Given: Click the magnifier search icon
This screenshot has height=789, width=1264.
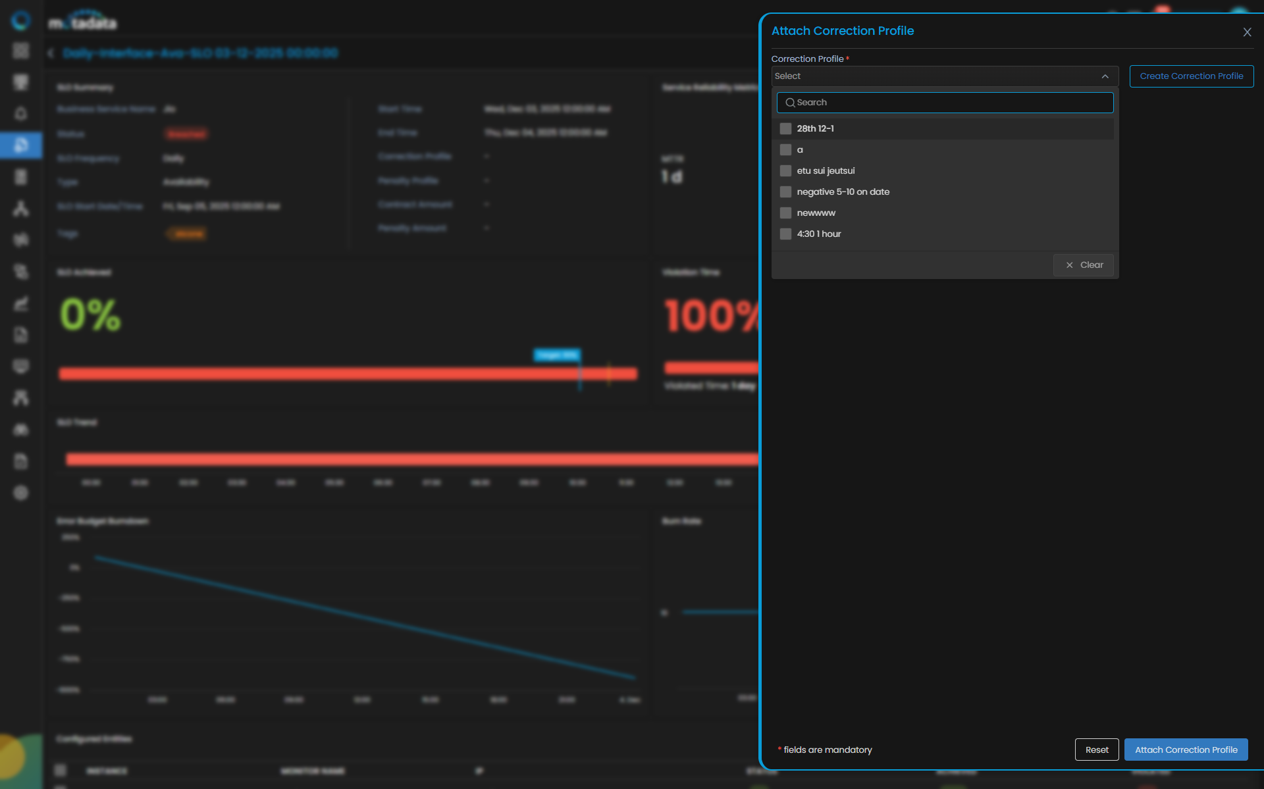Looking at the screenshot, I should point(790,103).
